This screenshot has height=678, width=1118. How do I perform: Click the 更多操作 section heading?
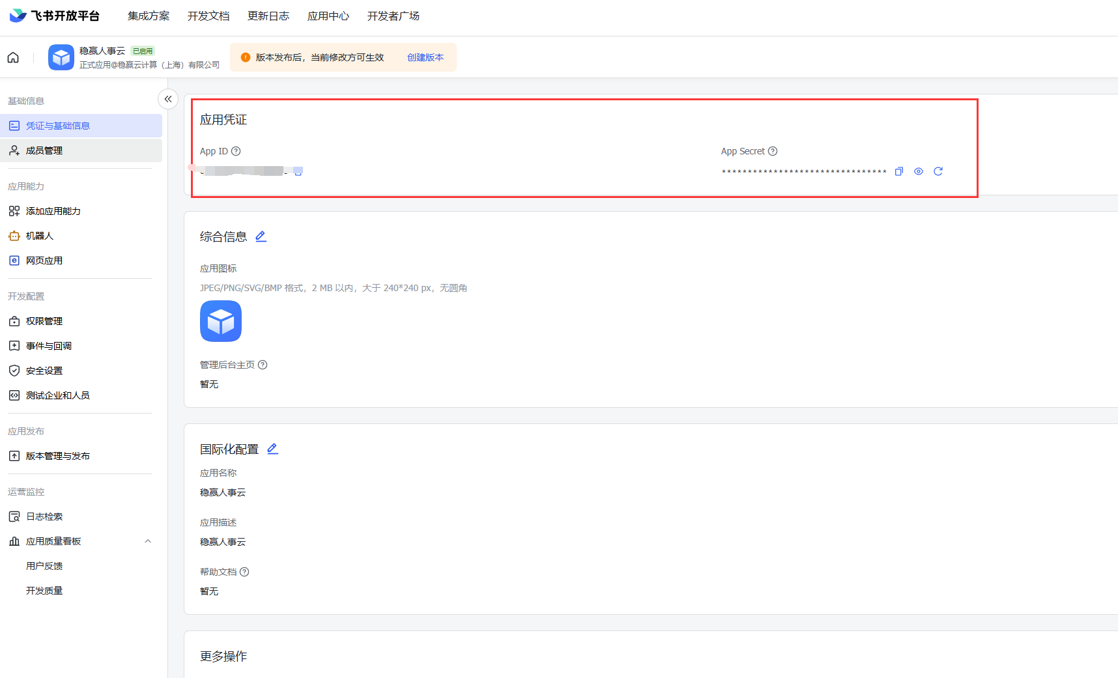pos(223,657)
